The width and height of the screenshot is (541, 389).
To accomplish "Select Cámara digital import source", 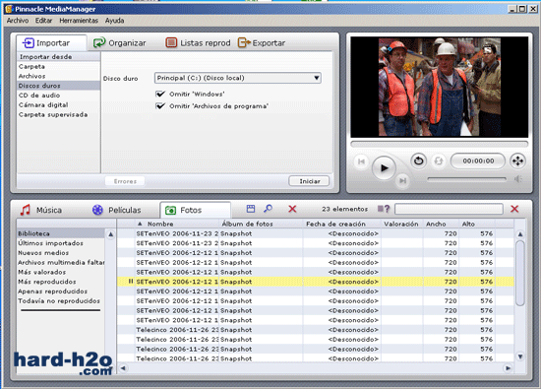I will point(59,105).
